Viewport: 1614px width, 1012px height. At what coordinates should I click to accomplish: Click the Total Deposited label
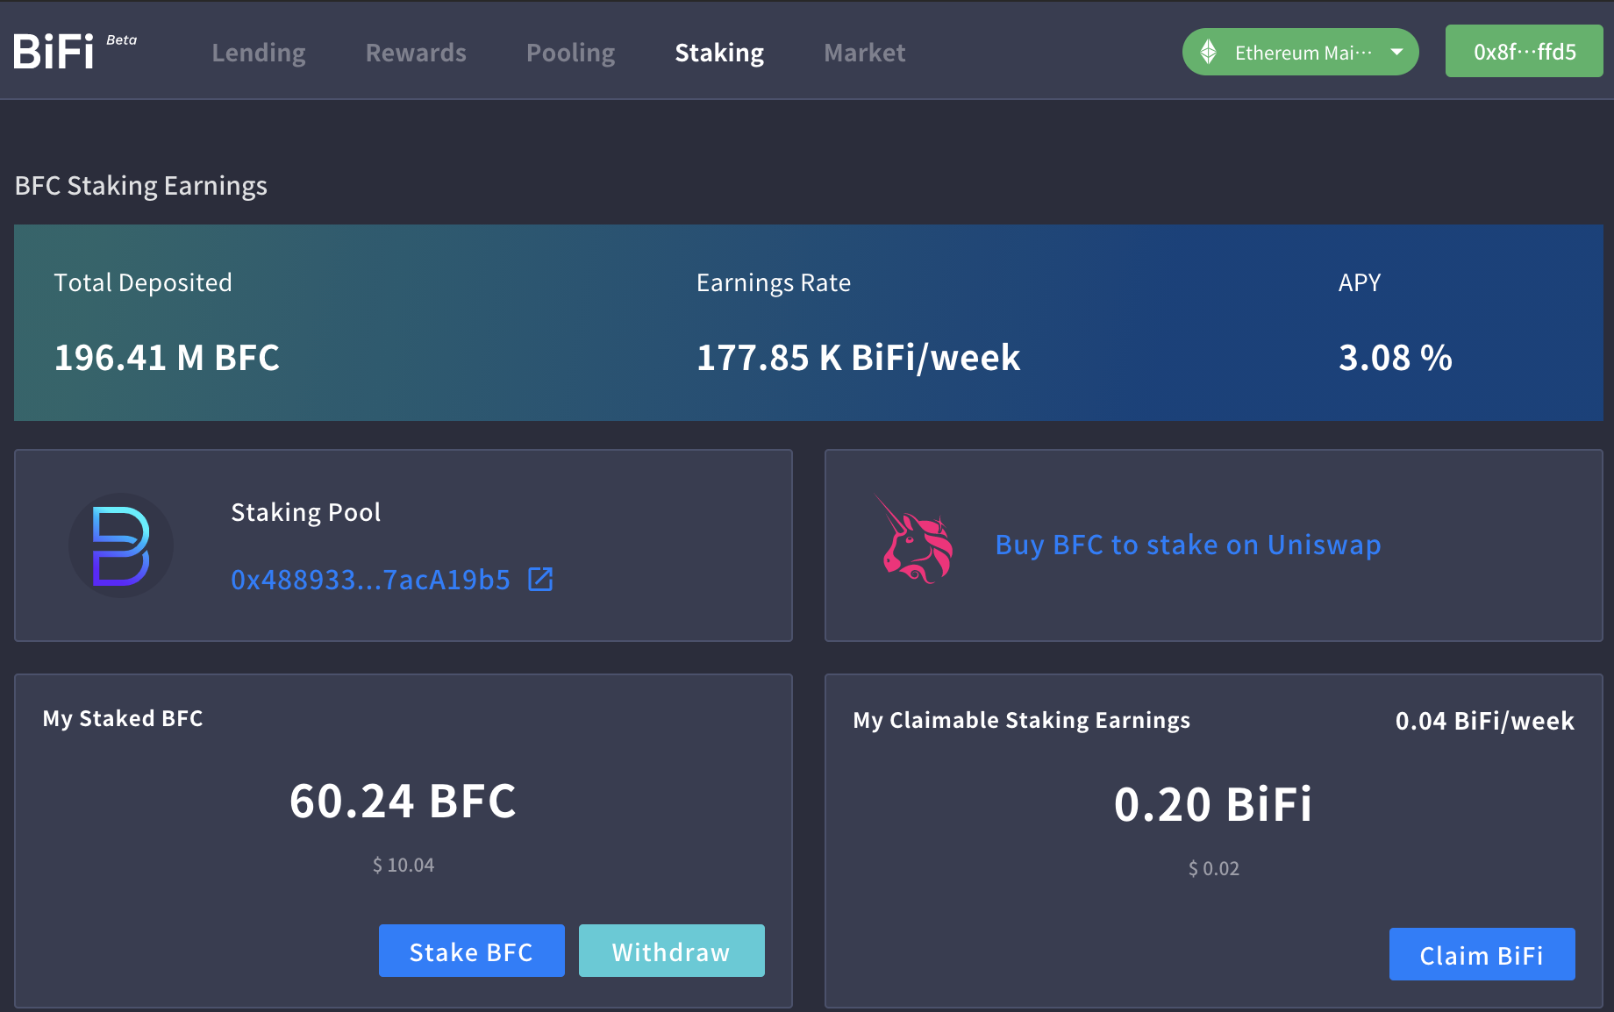pos(143,282)
